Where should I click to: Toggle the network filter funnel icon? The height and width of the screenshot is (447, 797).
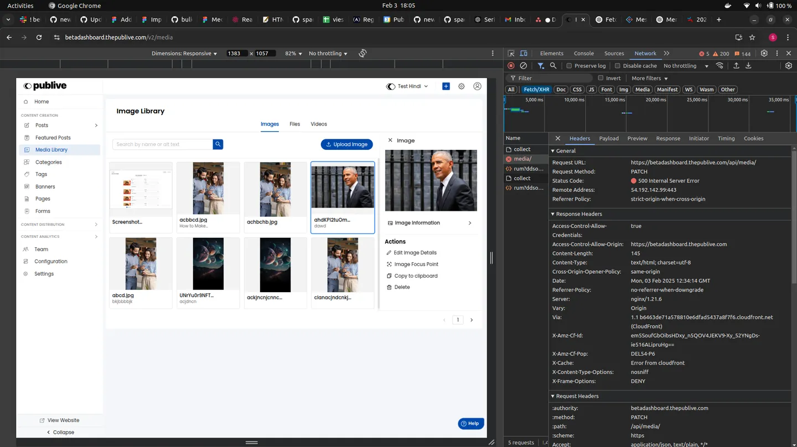click(541, 66)
